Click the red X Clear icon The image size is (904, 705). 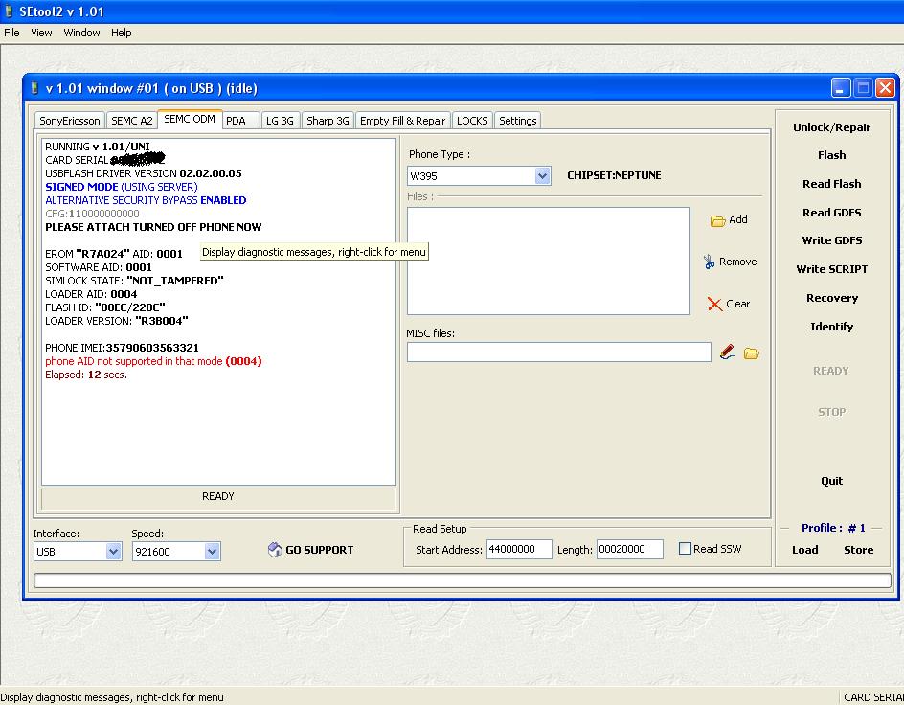tap(714, 304)
